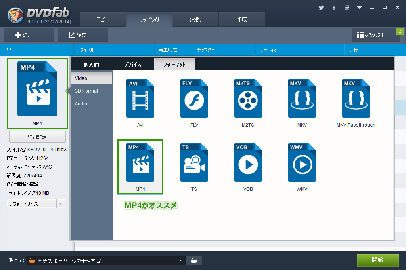Select the Video category in sidebar
This screenshot has width=406, height=270.
[92, 78]
